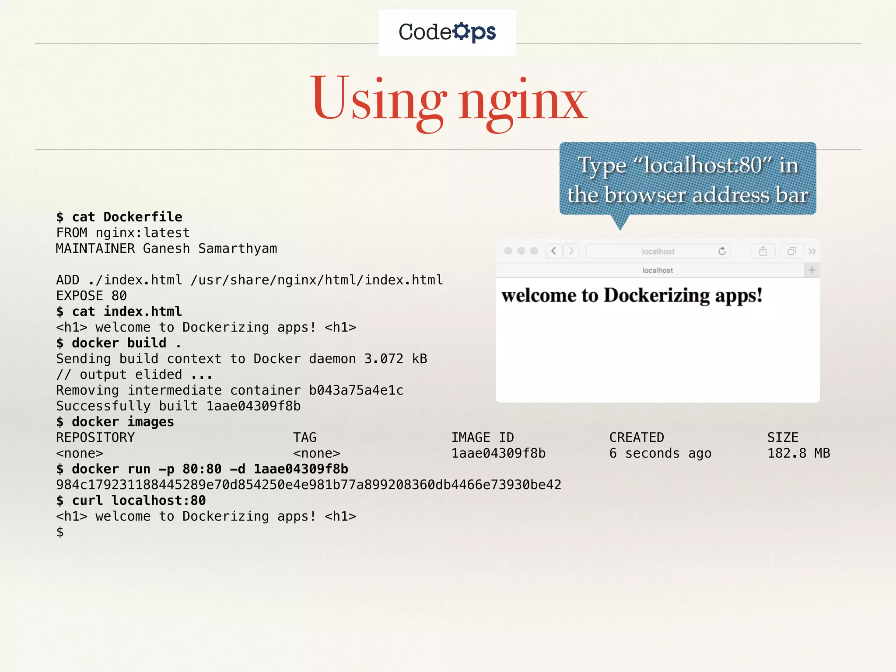
Task: Click the "$ cat index.html" command
Action: pos(119,311)
